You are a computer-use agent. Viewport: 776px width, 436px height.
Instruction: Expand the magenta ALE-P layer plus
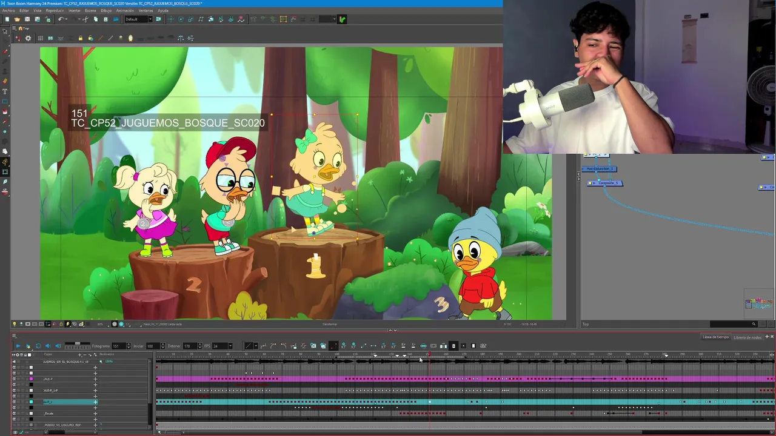[x=95, y=379]
